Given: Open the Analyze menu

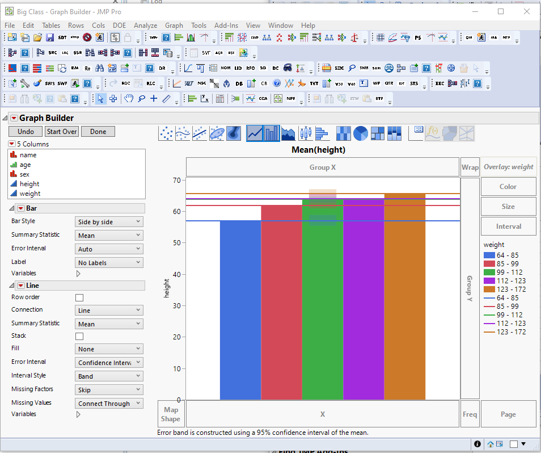Looking at the screenshot, I should coord(146,26).
